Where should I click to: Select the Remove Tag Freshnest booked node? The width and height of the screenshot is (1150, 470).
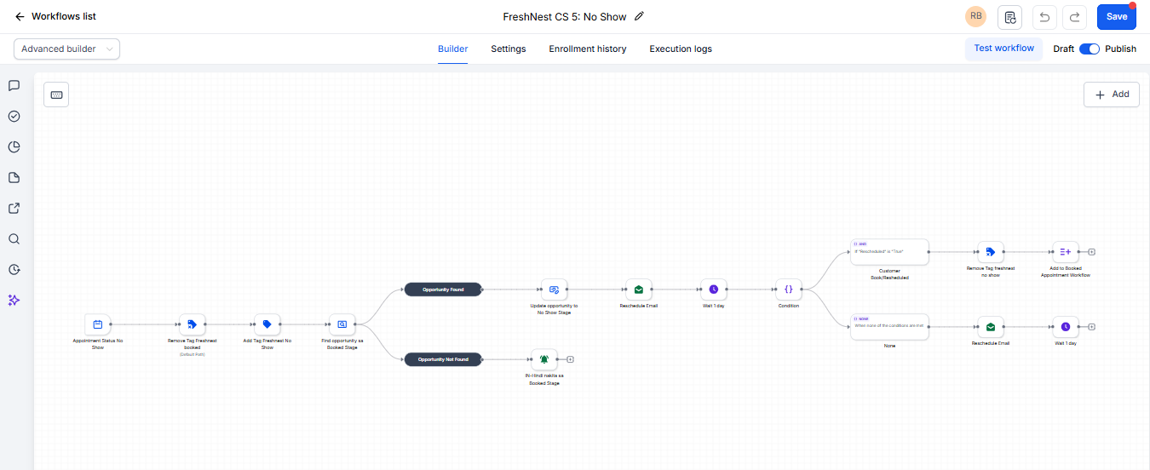click(192, 324)
